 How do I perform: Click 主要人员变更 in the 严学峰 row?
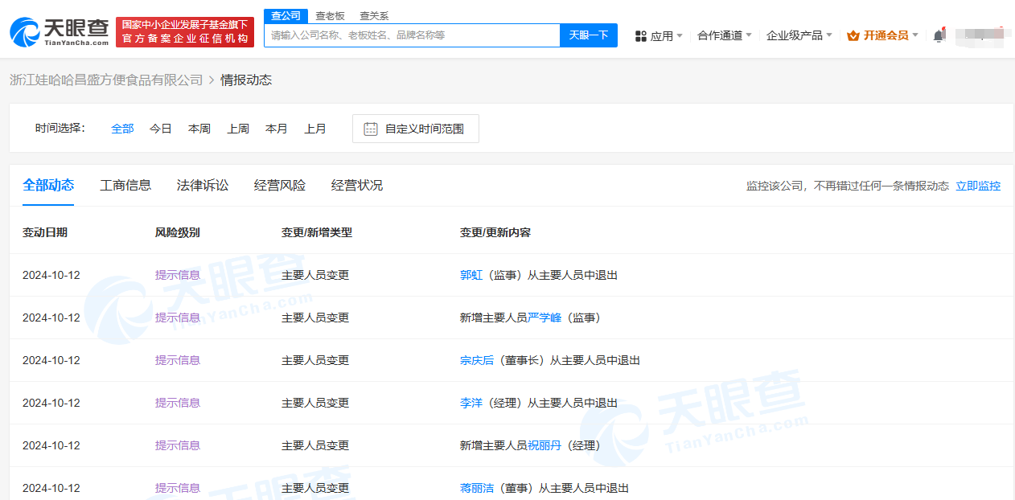click(x=315, y=318)
